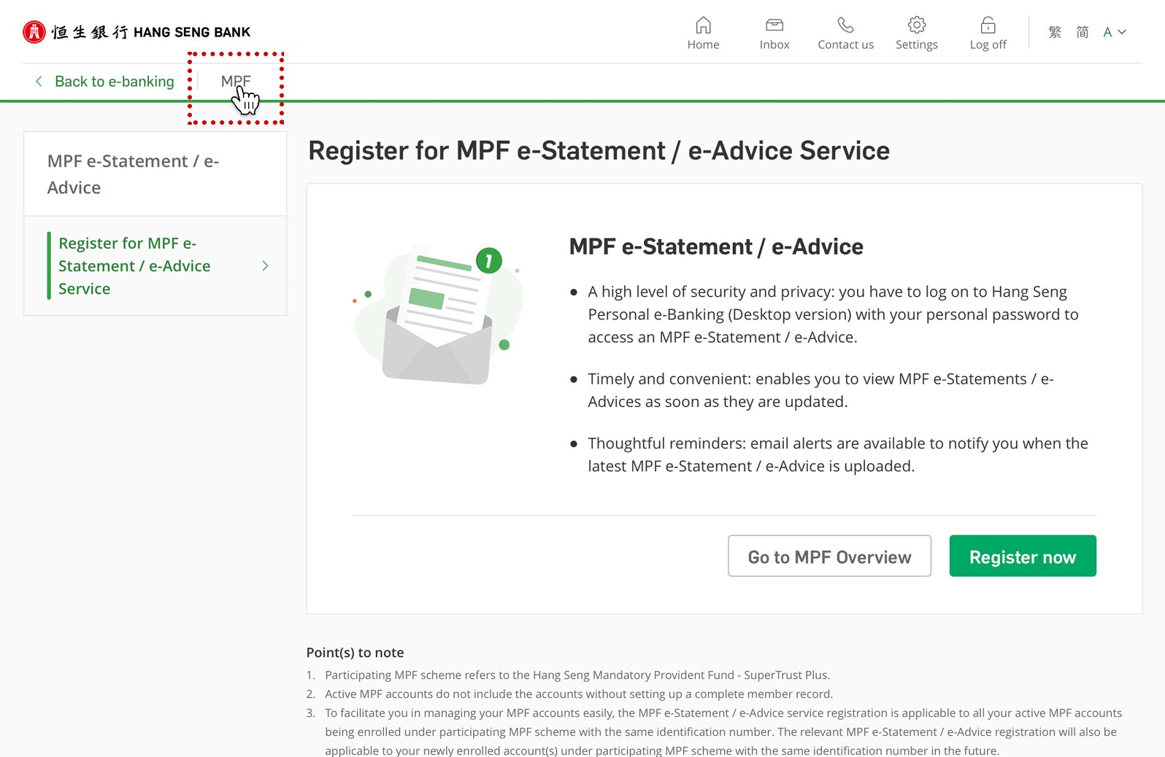The image size is (1165, 757).
Task: Open the Inbox tray icon
Action: (774, 26)
